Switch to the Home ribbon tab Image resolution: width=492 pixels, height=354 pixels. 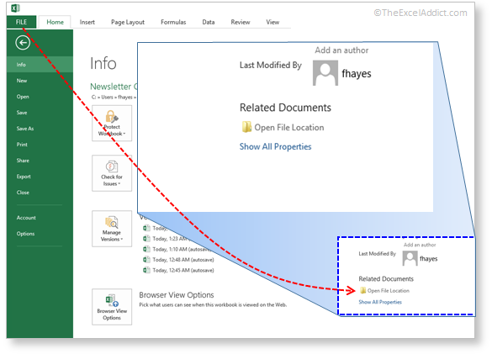point(55,22)
